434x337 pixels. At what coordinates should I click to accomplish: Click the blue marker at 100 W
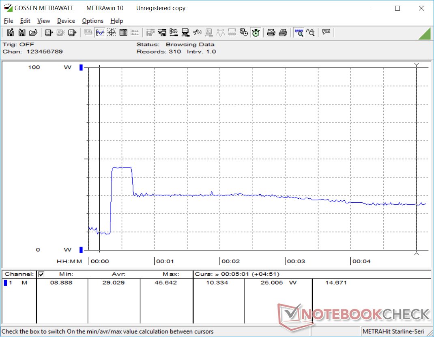81,67
